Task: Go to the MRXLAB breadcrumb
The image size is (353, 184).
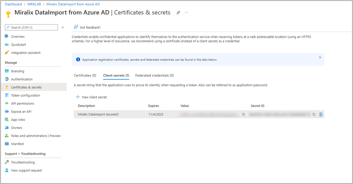Action: pyautogui.click(x=34, y=4)
